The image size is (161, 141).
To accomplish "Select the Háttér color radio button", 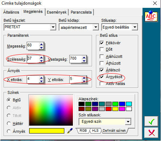I will (9, 124).
